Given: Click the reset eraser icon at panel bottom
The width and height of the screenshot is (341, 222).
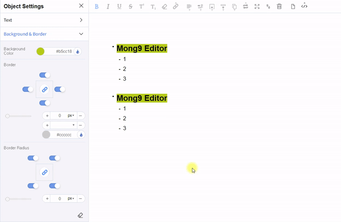Looking at the screenshot, I should [80, 215].
